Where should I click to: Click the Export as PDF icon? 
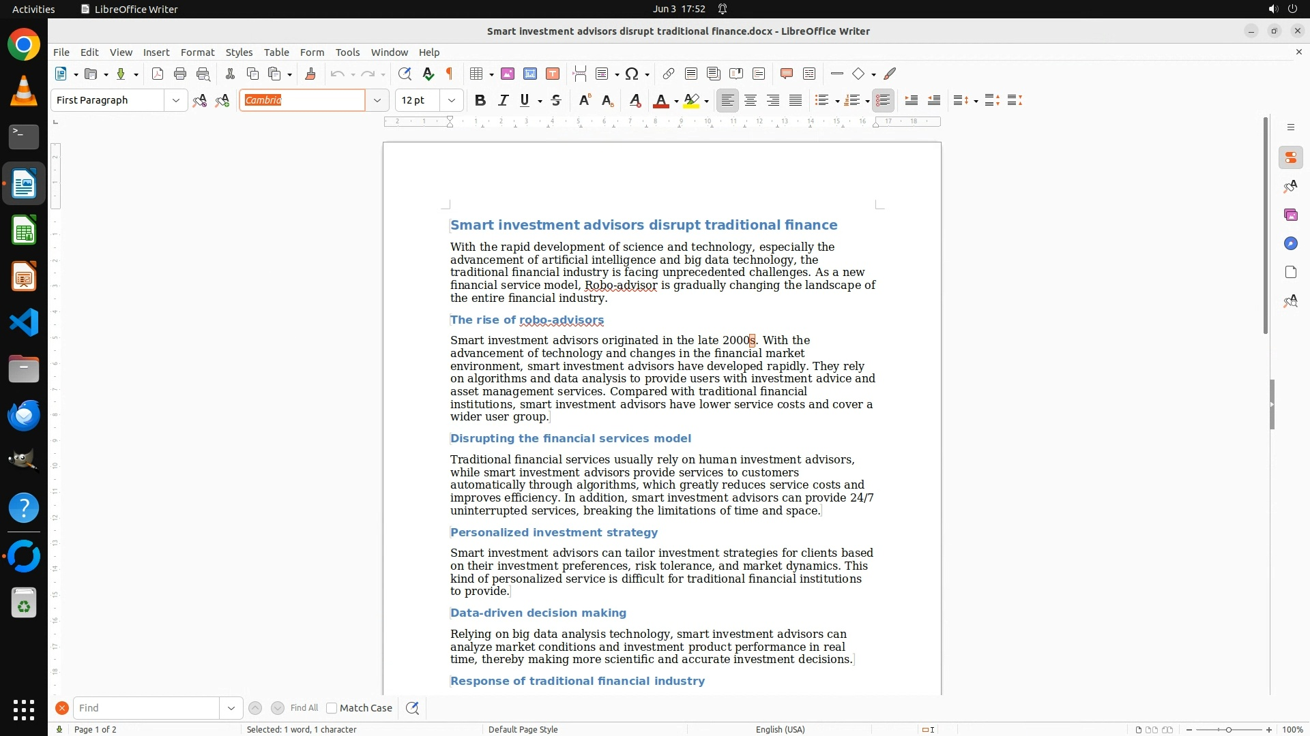pyautogui.click(x=158, y=74)
